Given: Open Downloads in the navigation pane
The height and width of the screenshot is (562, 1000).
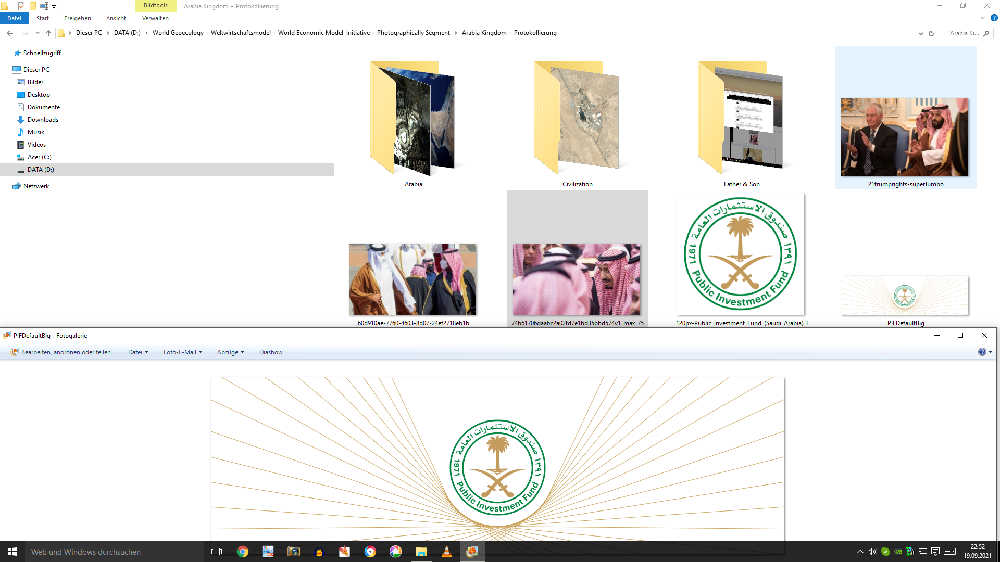Looking at the screenshot, I should coord(43,120).
